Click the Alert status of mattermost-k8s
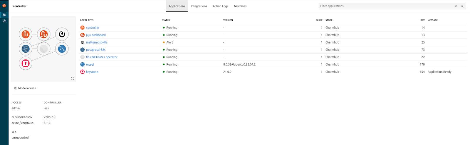The width and height of the screenshot is (470, 145). pos(168,42)
